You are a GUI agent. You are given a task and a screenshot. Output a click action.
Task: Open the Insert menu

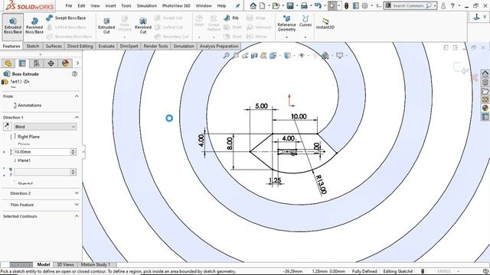pos(110,5)
